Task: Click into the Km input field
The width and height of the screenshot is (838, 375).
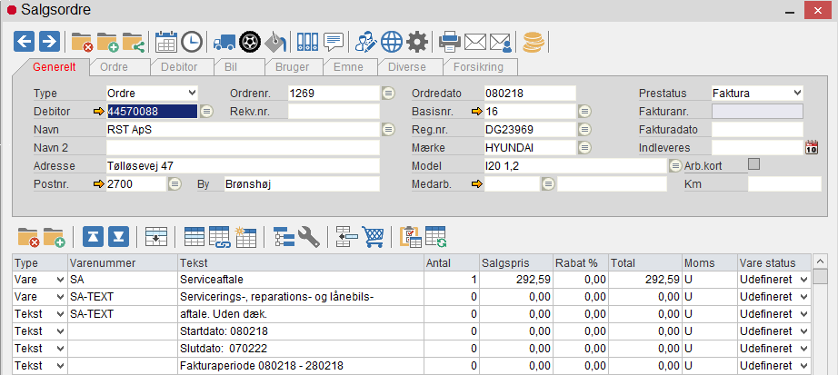Action: [x=784, y=184]
